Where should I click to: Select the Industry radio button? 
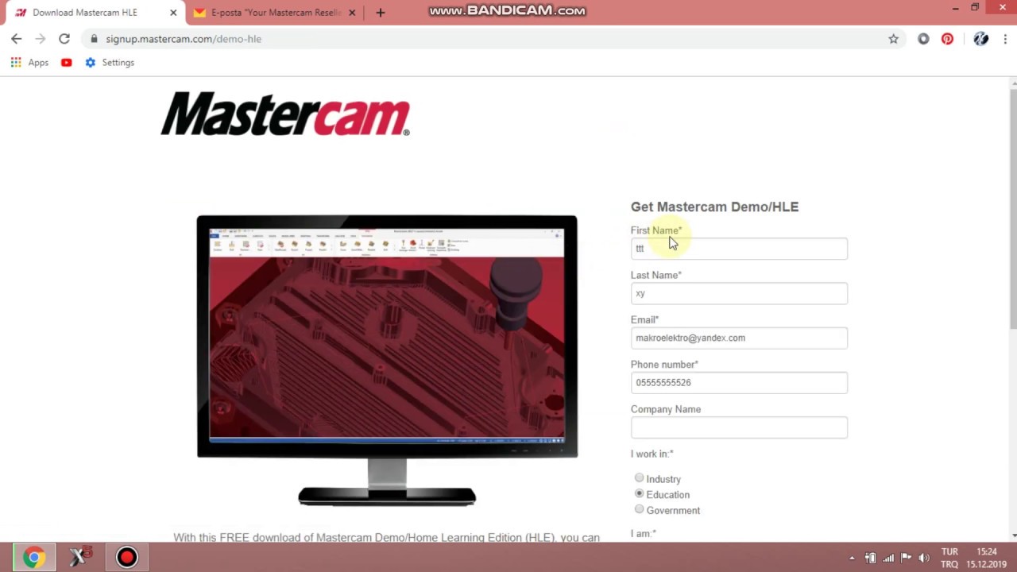tap(639, 478)
